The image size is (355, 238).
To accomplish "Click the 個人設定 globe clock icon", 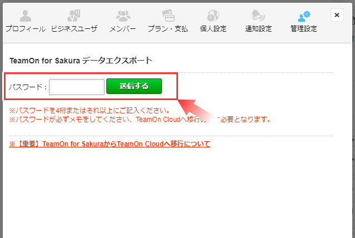I will [x=213, y=16].
